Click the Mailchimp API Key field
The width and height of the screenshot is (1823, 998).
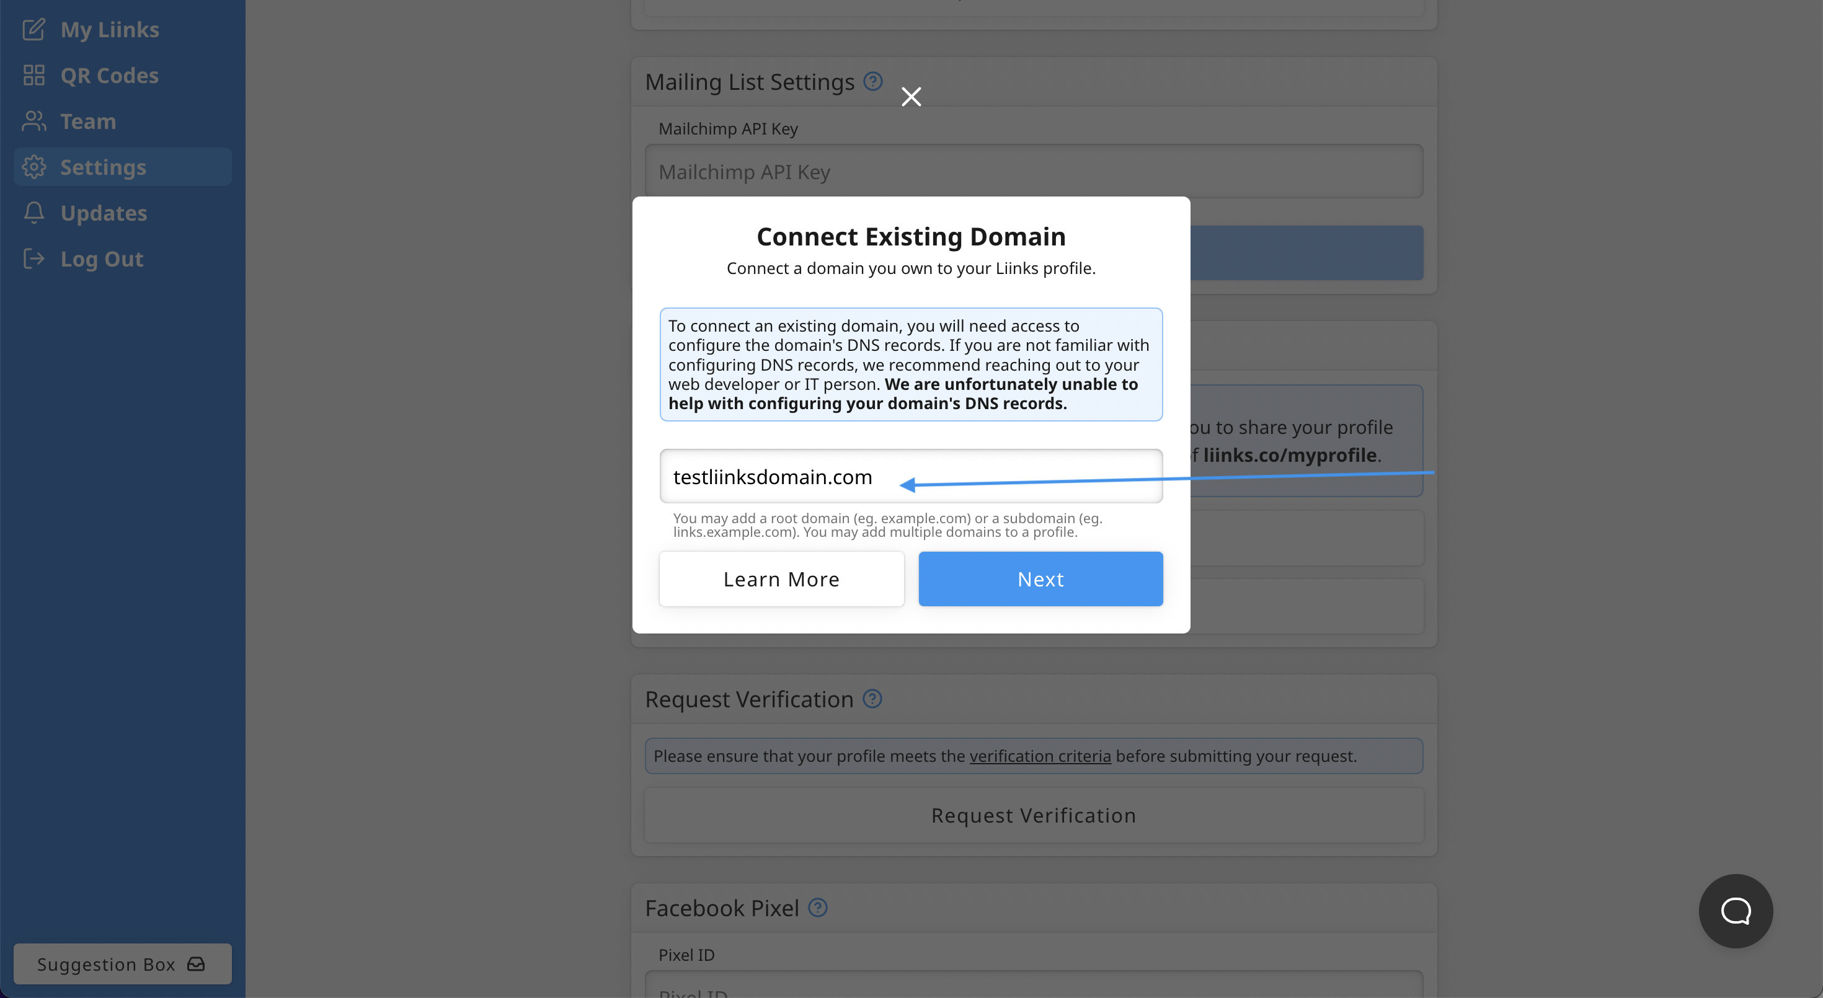coord(1033,172)
